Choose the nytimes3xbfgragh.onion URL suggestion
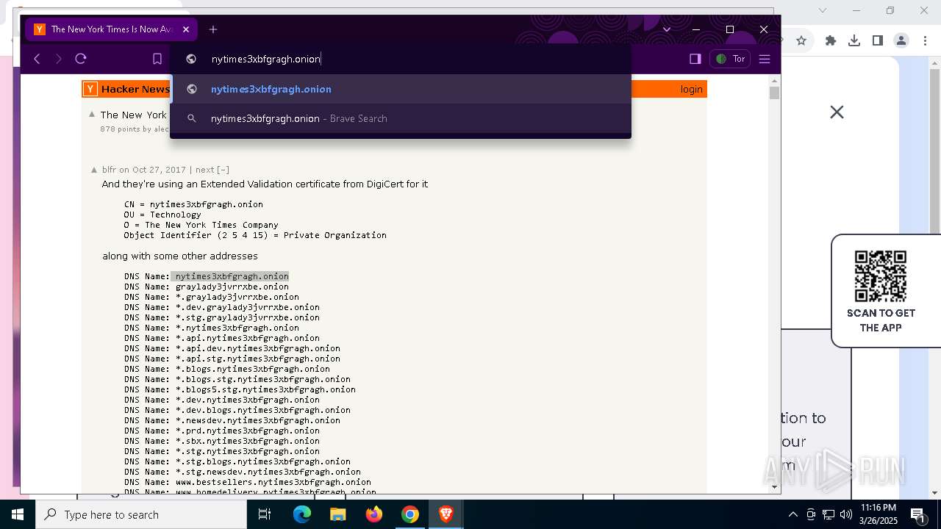 pyautogui.click(x=401, y=89)
